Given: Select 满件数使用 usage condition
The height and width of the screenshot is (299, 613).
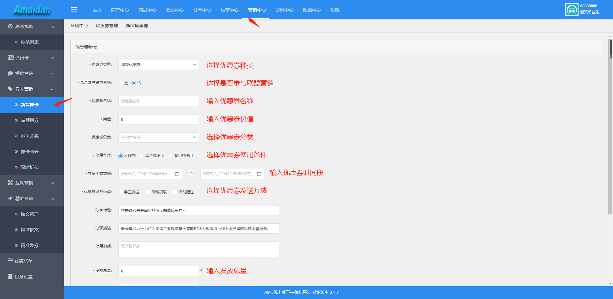Looking at the screenshot, I should point(170,156).
